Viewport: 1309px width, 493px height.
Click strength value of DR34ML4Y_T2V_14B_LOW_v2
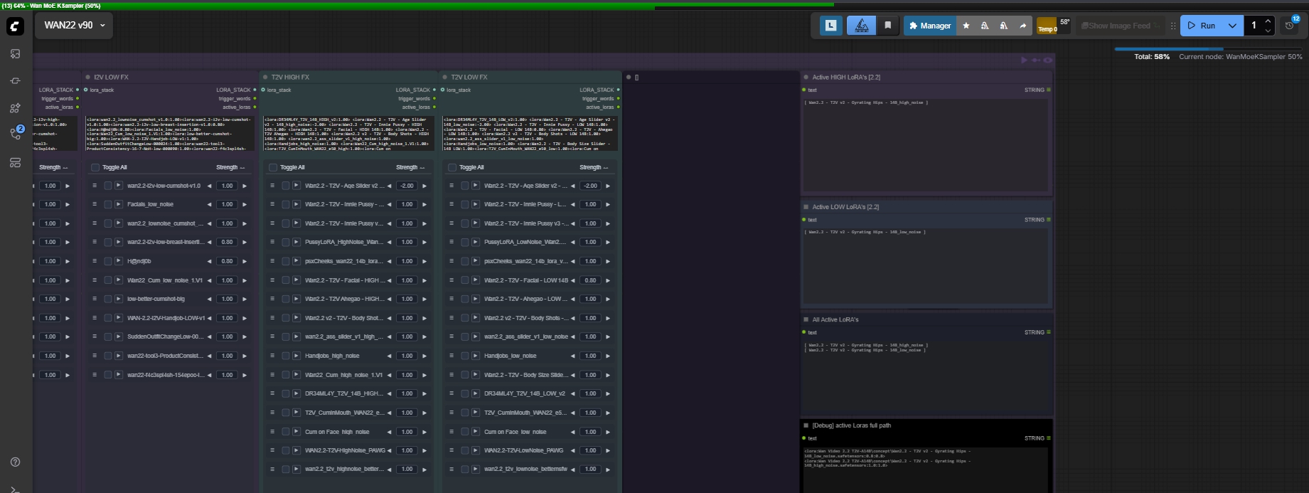(x=590, y=393)
